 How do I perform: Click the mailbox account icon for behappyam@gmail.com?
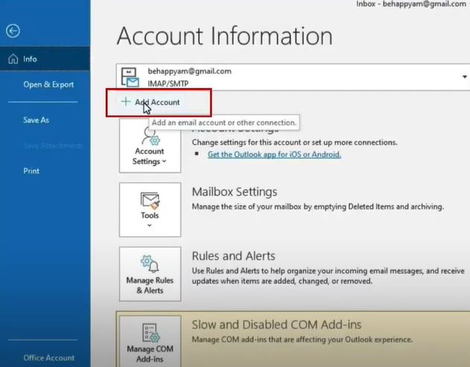click(x=130, y=77)
